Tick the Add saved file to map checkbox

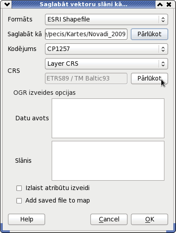(19, 201)
